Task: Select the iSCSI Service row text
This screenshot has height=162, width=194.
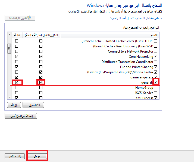Action: [144, 93]
